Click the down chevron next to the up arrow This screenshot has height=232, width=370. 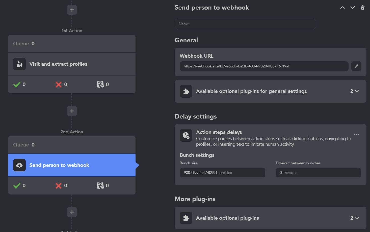click(352, 8)
